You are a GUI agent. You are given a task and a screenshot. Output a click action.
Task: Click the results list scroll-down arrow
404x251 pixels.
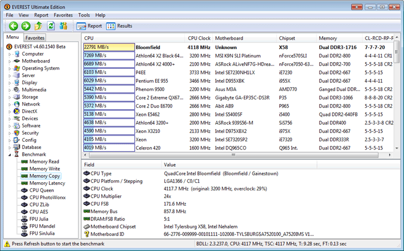coord(397,149)
